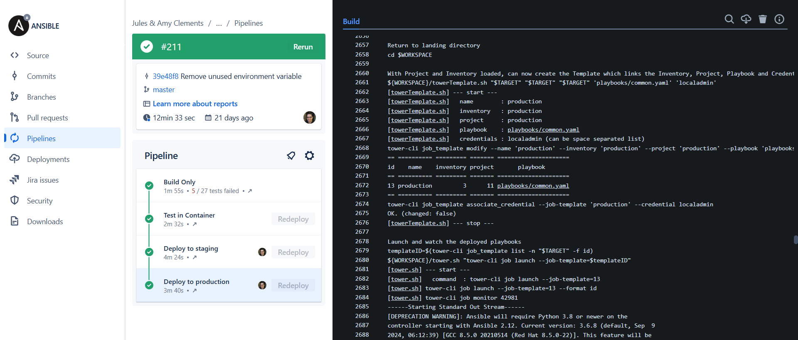Open Build Only step external arrow
Image resolution: width=798 pixels, height=340 pixels.
pyautogui.click(x=250, y=191)
